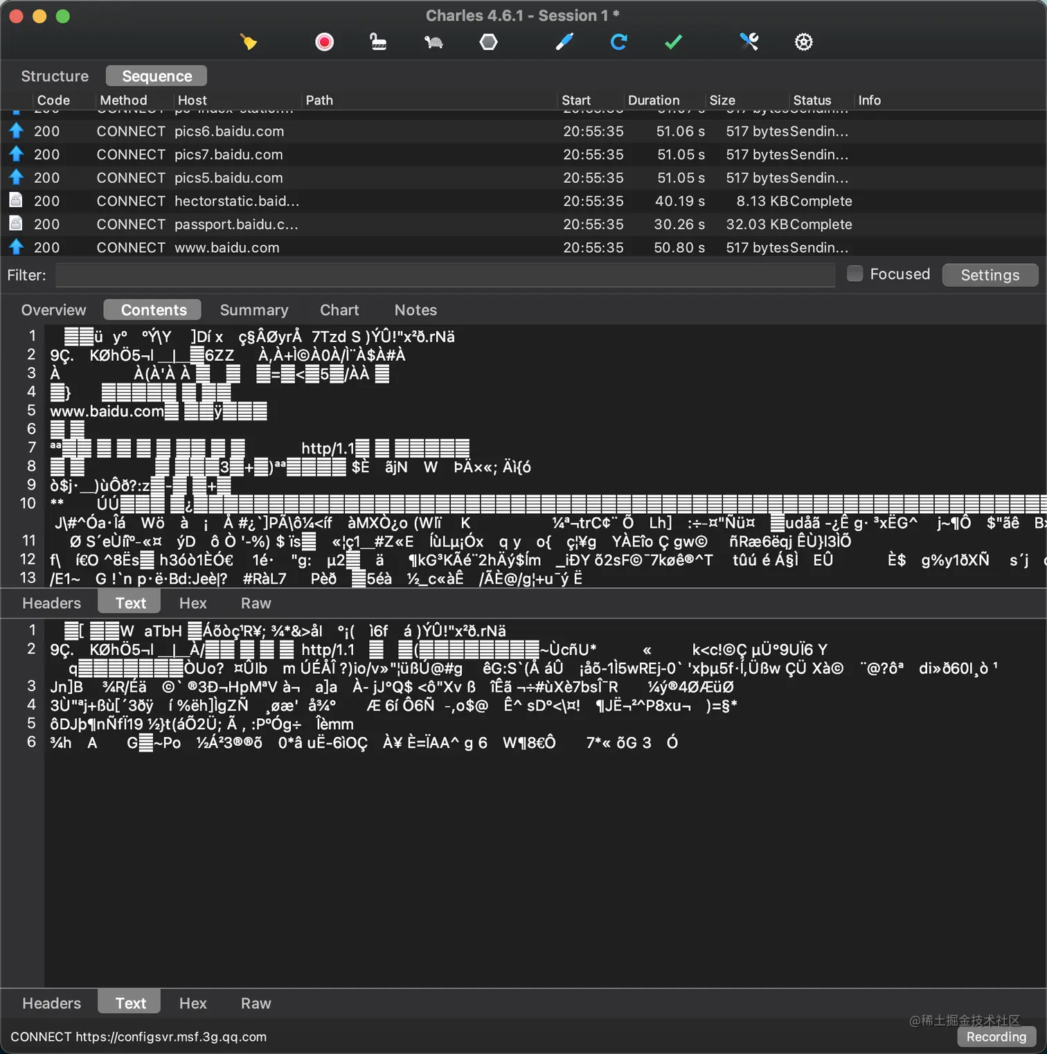Sort by the Host column header

coord(193,100)
